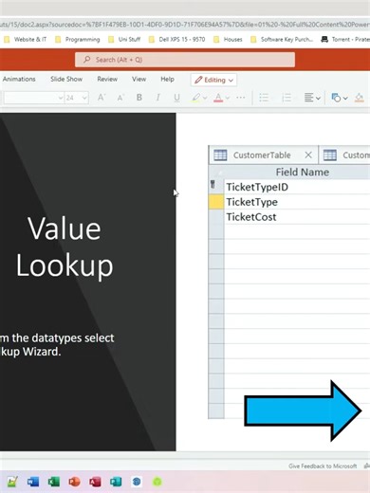Open the Uni Stuff bookmark folder
The image size is (370, 493).
pos(124,40)
